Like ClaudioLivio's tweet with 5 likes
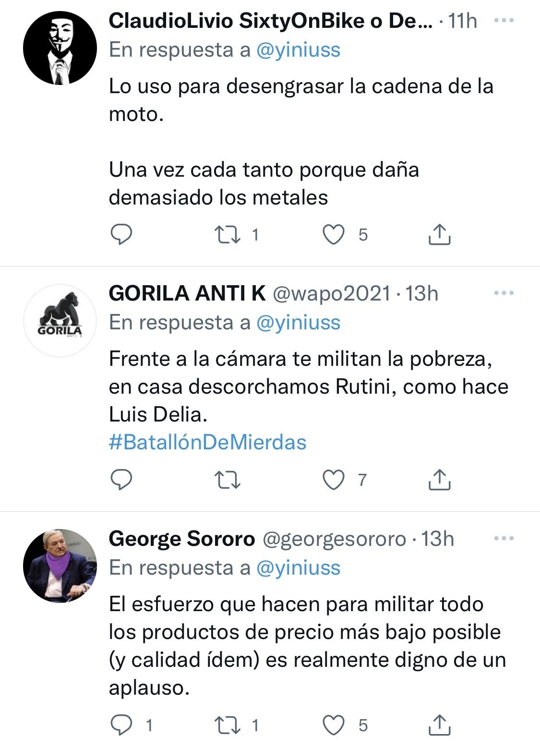This screenshot has height=747, width=540. coord(333,234)
